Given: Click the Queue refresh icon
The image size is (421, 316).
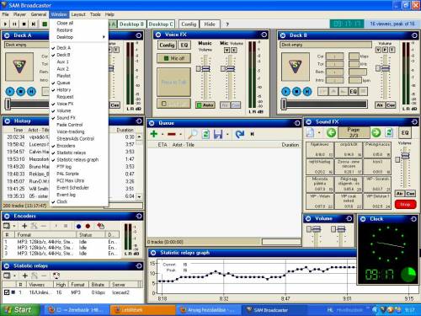Looking at the screenshot, I should [x=205, y=134].
